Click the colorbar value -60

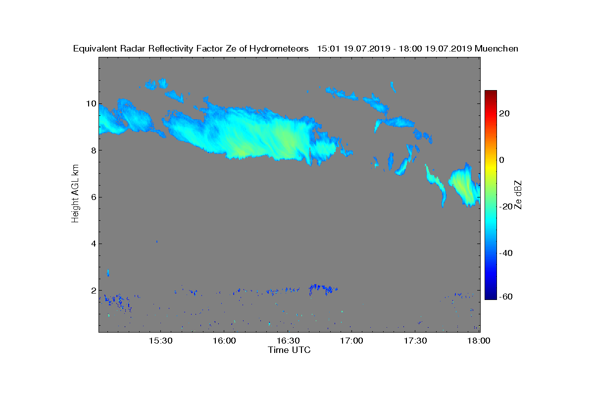click(506, 297)
